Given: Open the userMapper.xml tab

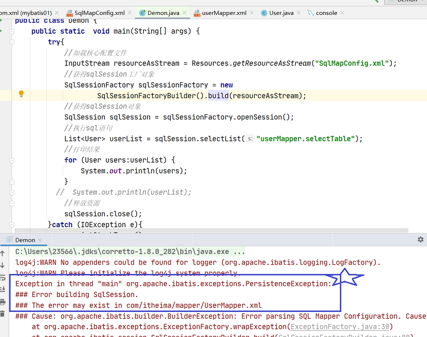Looking at the screenshot, I should click(224, 13).
